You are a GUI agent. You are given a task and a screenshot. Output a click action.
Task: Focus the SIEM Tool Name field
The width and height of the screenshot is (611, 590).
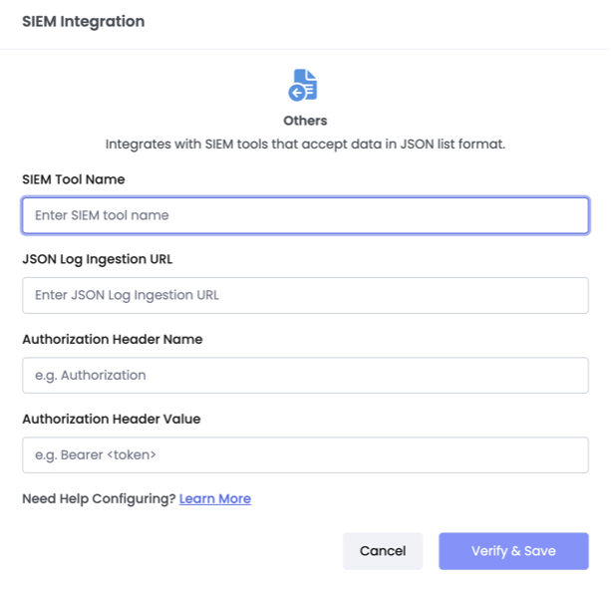click(305, 215)
